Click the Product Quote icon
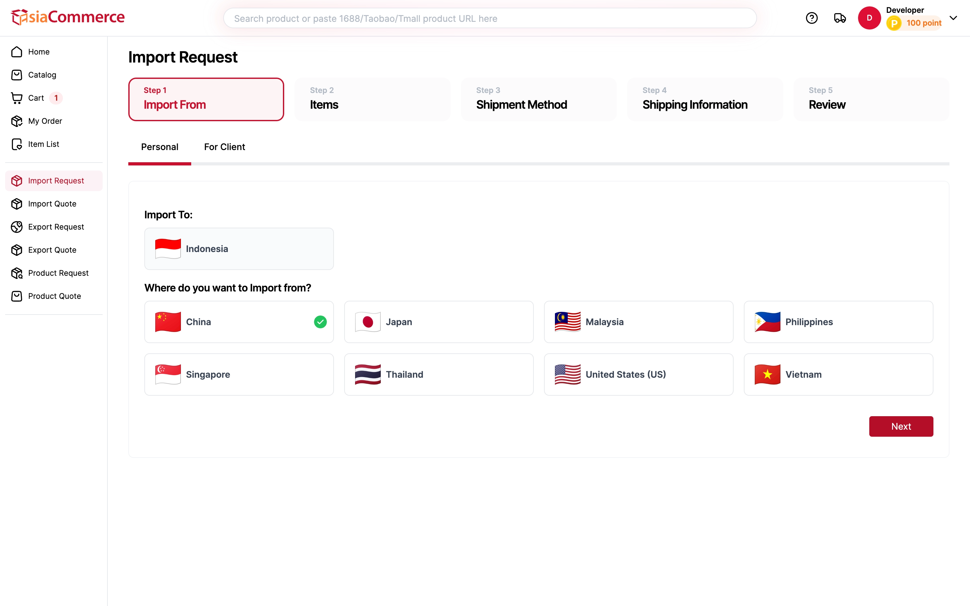Viewport: 970px width, 606px height. (17, 296)
